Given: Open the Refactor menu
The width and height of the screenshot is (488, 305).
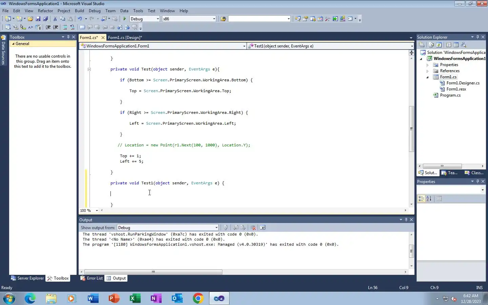Looking at the screenshot, I should [x=45, y=11].
